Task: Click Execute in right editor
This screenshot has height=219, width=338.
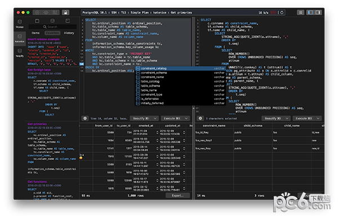Action: [x=304, y=118]
